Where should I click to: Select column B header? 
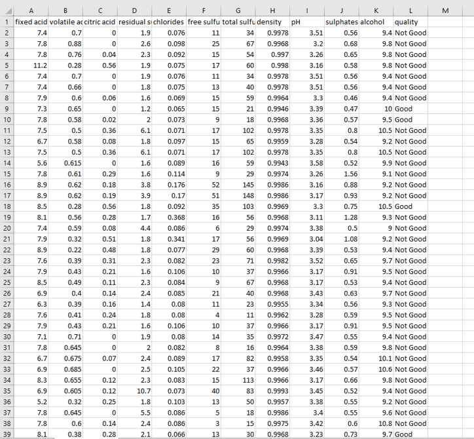click(65, 11)
